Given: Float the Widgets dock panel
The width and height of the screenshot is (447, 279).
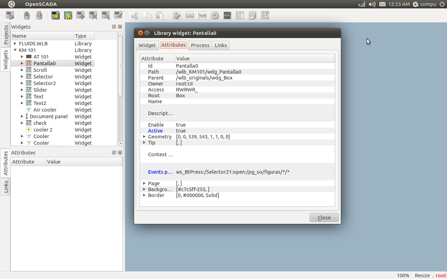Looking at the screenshot, I should click(114, 27).
